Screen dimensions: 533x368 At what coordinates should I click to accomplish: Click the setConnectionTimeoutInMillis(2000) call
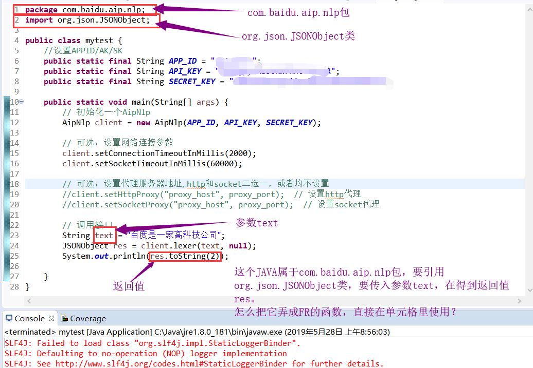click(x=159, y=153)
